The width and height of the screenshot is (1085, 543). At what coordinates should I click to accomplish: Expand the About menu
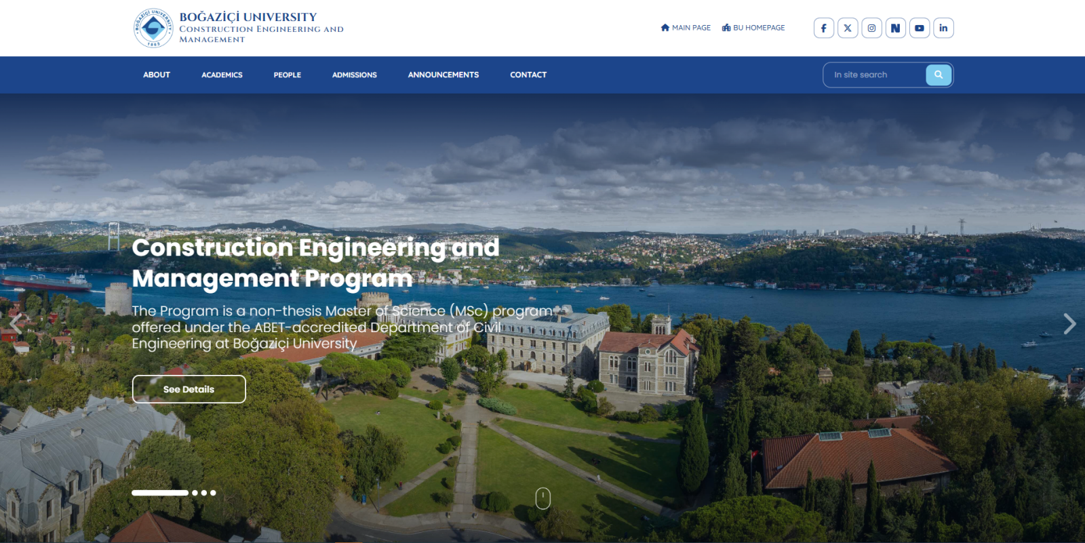[x=157, y=75]
